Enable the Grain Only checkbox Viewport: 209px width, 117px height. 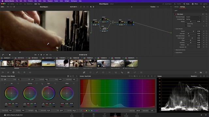(186, 24)
